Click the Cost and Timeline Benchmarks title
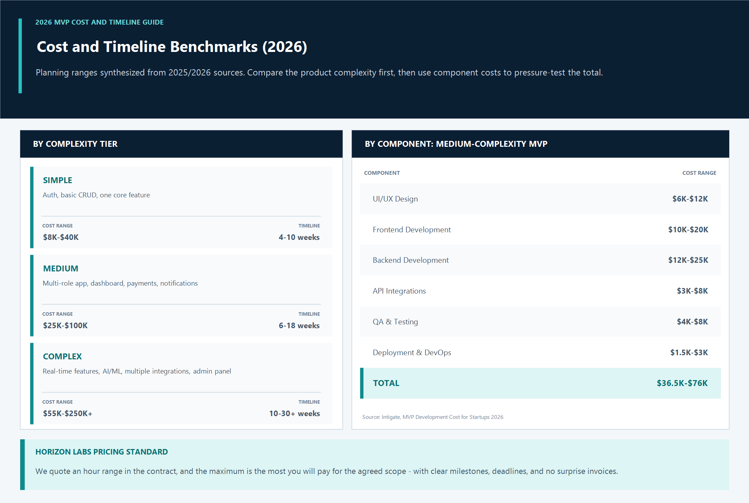The width and height of the screenshot is (749, 503). 172,47
